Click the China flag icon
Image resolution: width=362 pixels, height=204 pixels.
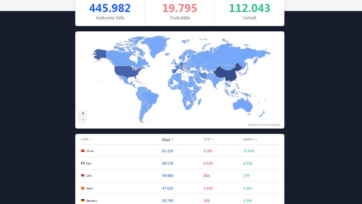[83, 151]
